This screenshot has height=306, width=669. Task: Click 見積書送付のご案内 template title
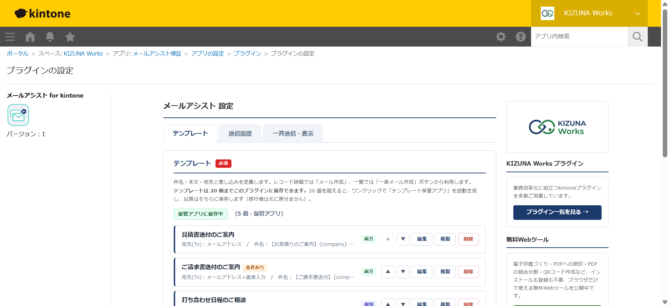(208, 234)
